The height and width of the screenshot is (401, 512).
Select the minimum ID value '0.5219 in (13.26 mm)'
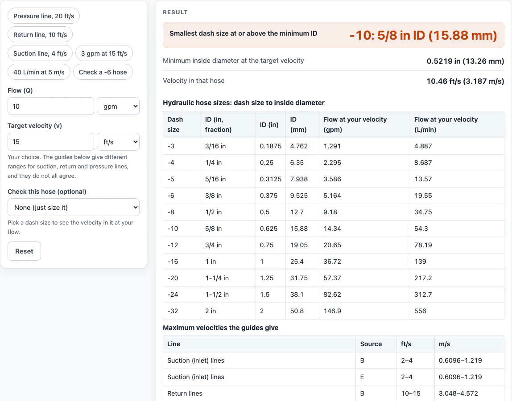[465, 61]
